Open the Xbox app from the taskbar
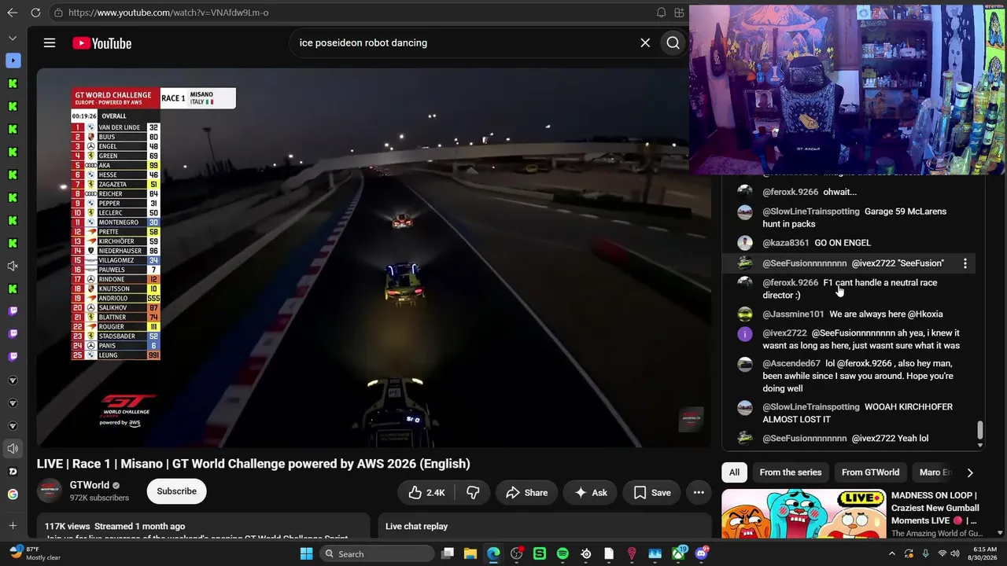1007x566 pixels. tap(678, 554)
